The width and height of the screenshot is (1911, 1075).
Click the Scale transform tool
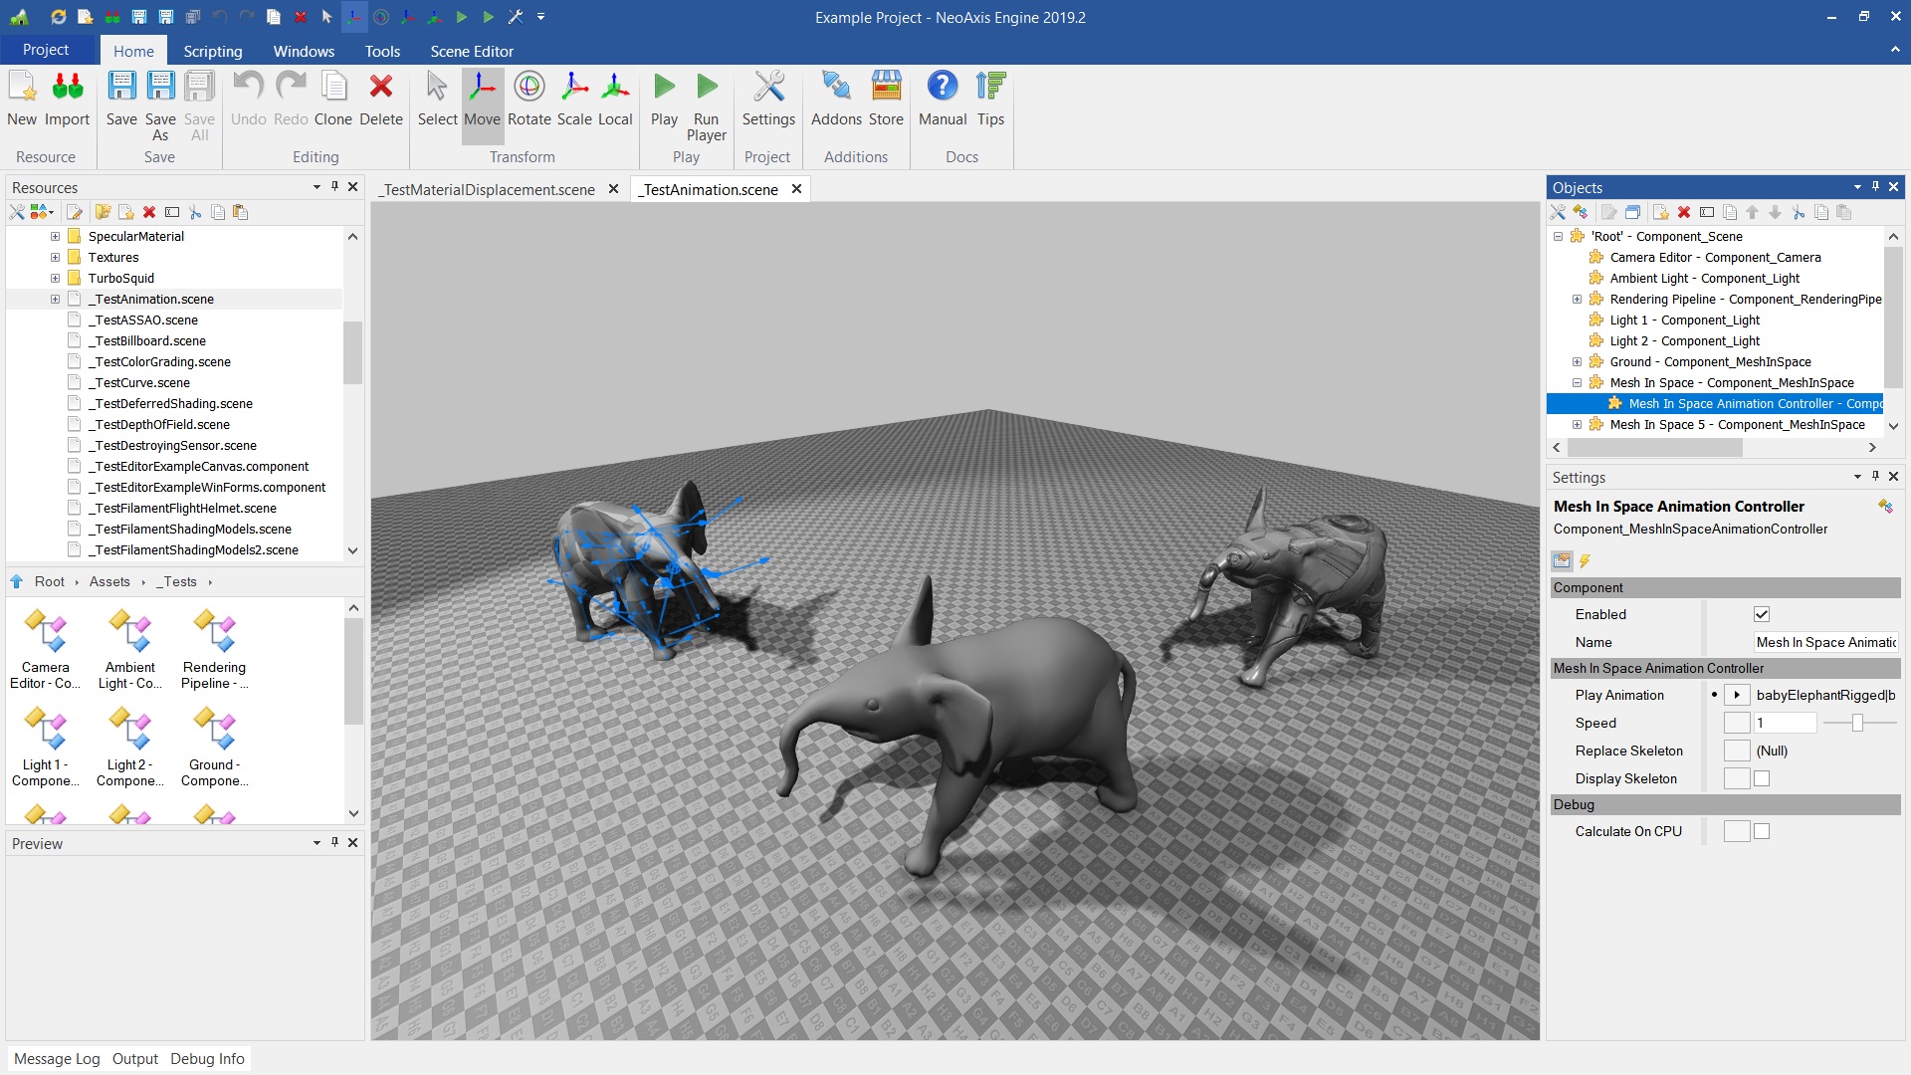tap(574, 99)
